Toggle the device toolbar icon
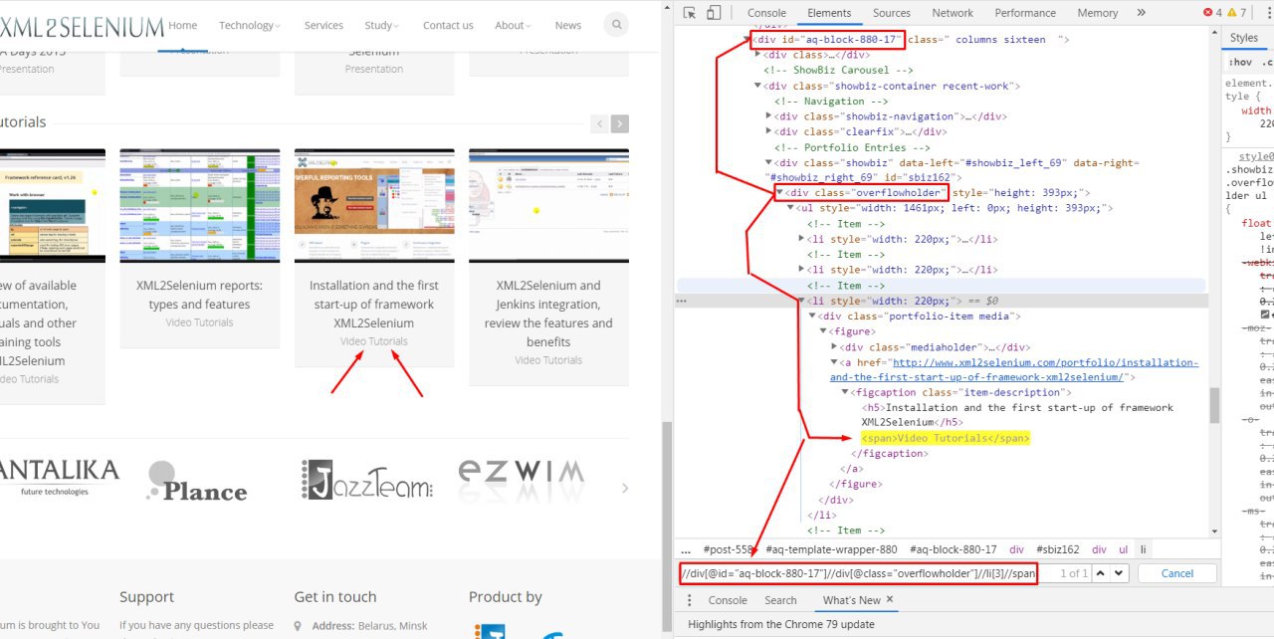The height and width of the screenshot is (639, 1274). pos(714,13)
